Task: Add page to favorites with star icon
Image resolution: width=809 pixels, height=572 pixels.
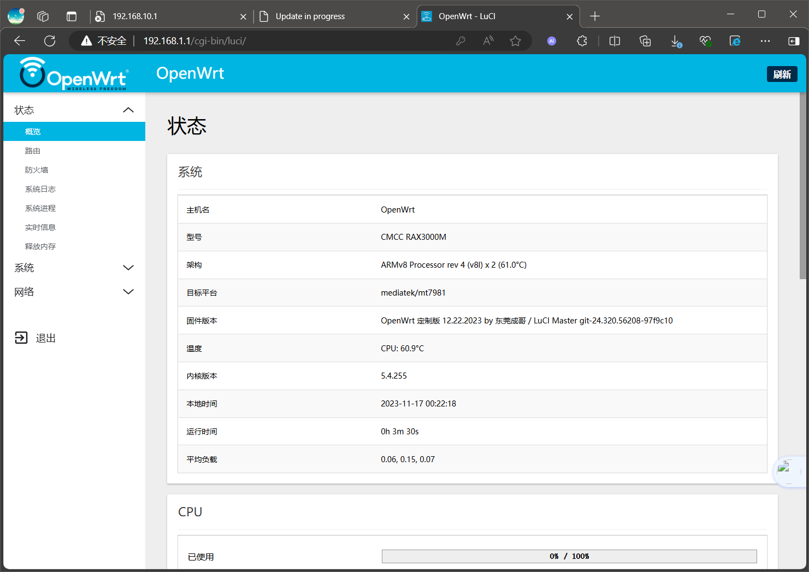Action: pos(515,41)
